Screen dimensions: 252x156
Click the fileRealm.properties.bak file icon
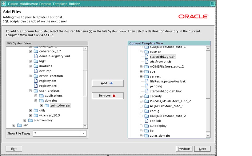146,81
